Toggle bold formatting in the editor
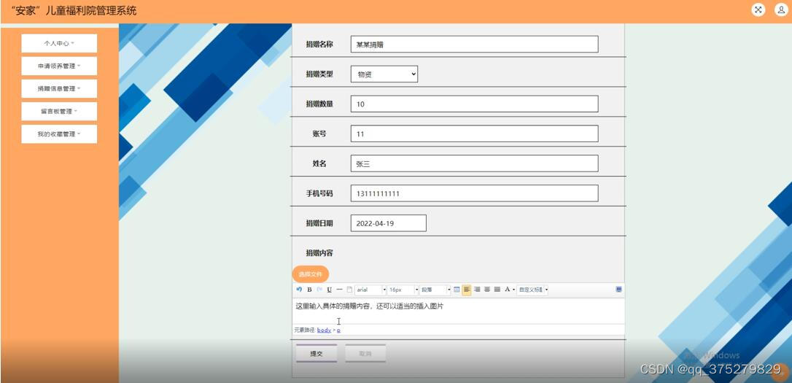Viewport: 792px width, 383px height. pos(310,290)
